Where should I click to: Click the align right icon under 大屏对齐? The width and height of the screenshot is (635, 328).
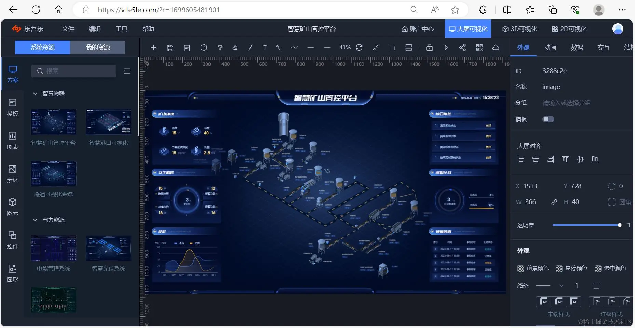coord(550,159)
